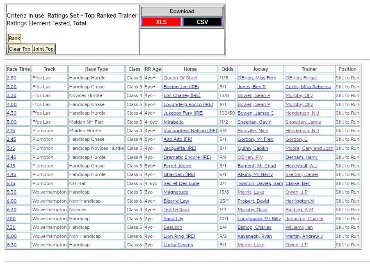Click the black CSV download button
The image size is (370, 264).
pyautogui.click(x=202, y=22)
